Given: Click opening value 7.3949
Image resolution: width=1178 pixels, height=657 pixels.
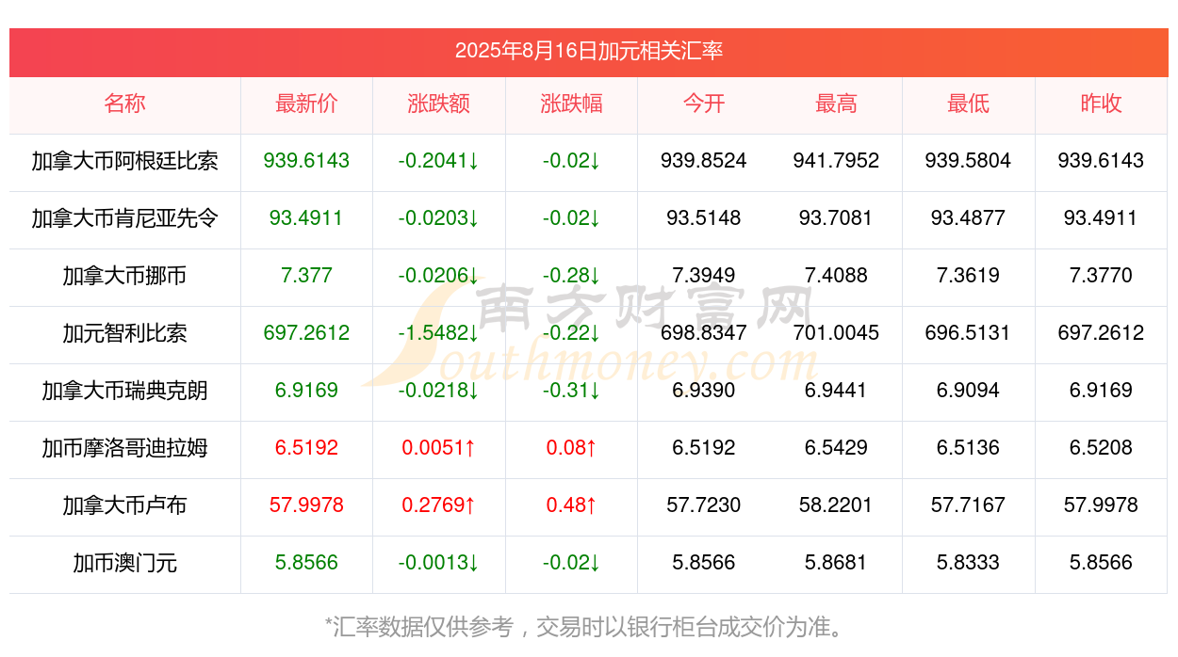Looking at the screenshot, I should pyautogui.click(x=704, y=276).
